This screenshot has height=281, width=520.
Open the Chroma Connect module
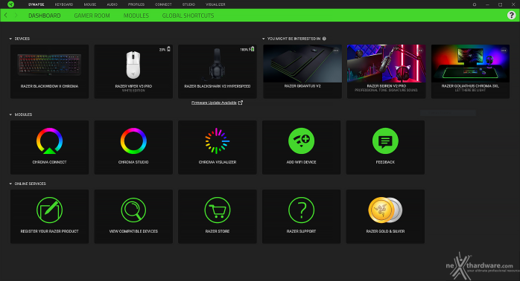tap(49, 147)
